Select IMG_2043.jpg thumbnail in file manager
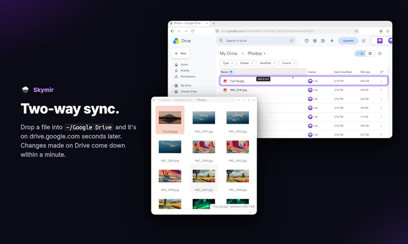 click(170, 147)
